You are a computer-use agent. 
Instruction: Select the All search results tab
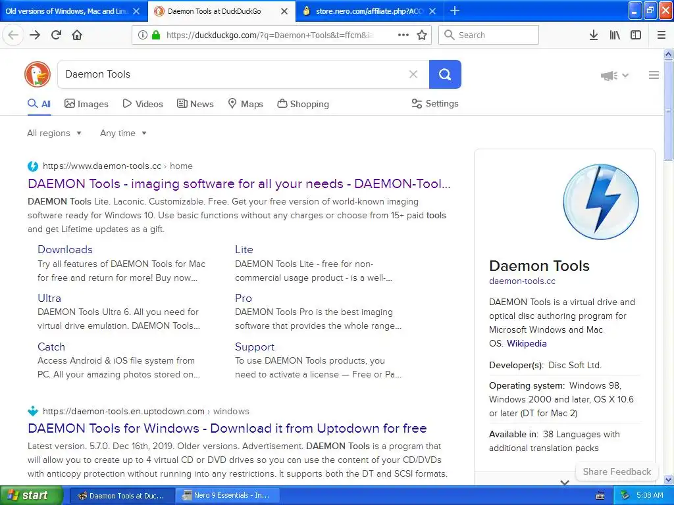point(39,104)
